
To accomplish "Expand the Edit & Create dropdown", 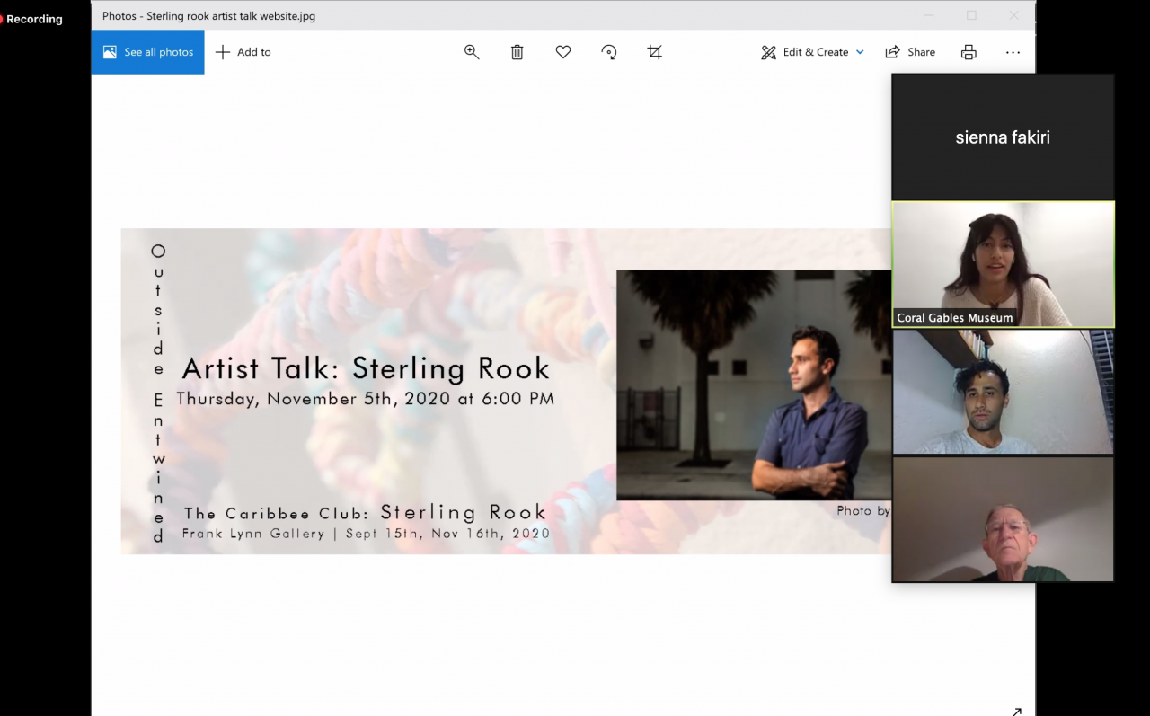I will [x=812, y=52].
